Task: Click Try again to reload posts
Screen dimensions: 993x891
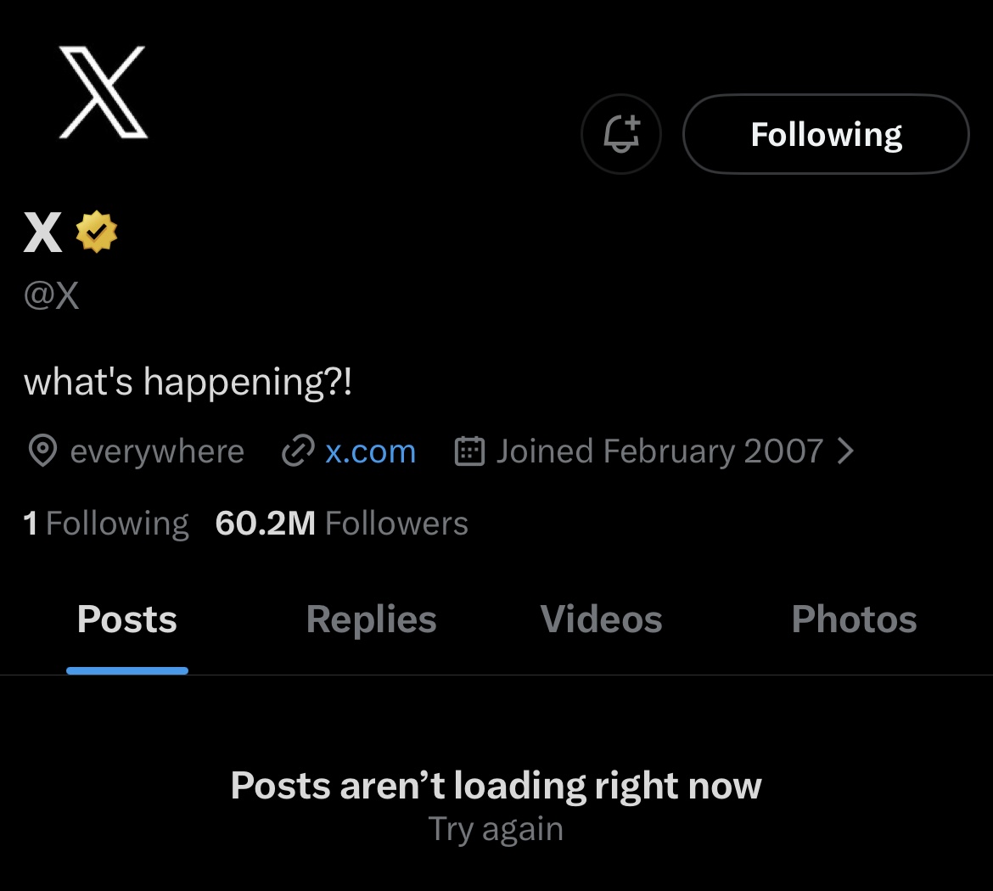Action: point(496,828)
